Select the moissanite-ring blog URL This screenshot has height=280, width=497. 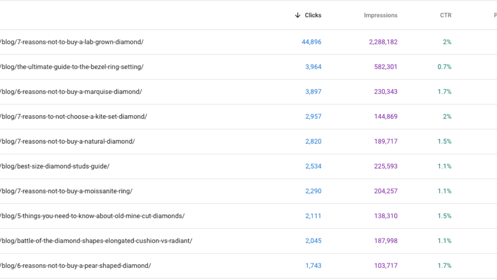[x=66, y=191]
